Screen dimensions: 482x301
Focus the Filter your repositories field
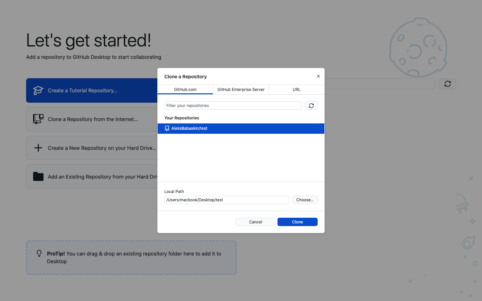click(233, 106)
